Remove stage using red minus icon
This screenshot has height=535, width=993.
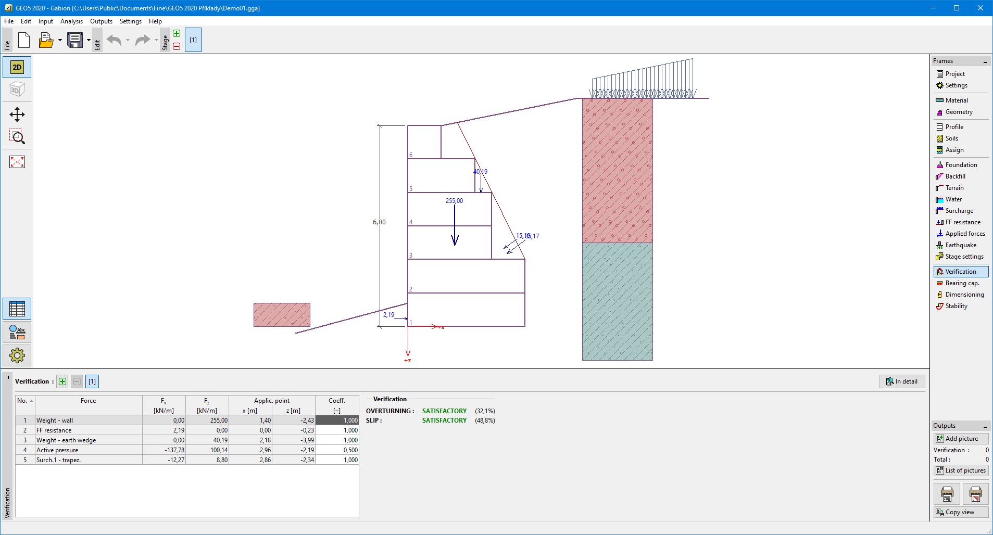click(x=177, y=46)
